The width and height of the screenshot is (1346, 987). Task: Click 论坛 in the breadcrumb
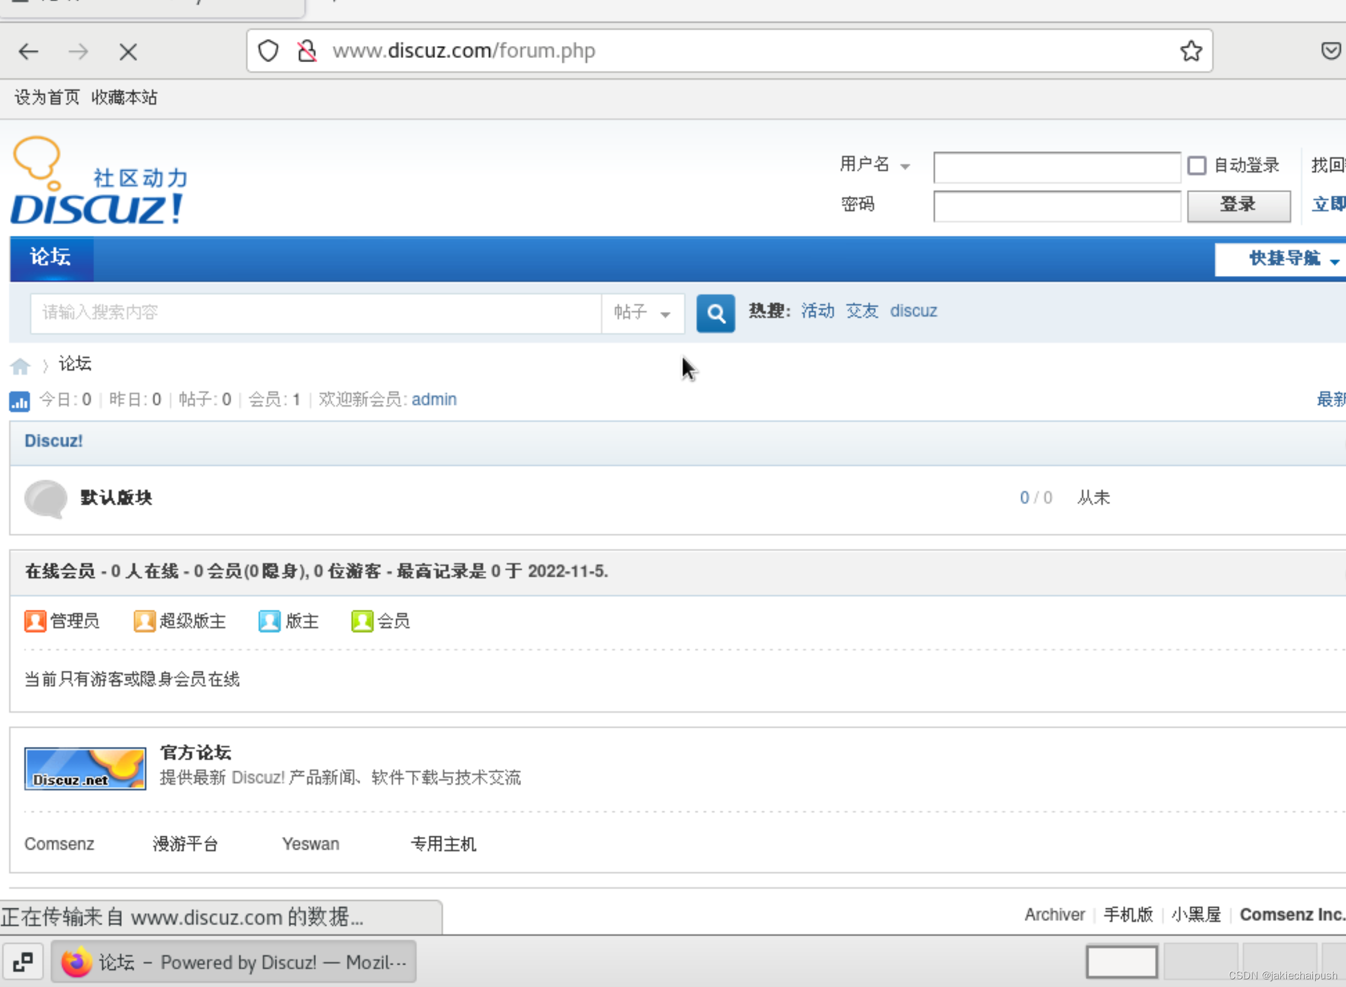point(75,364)
